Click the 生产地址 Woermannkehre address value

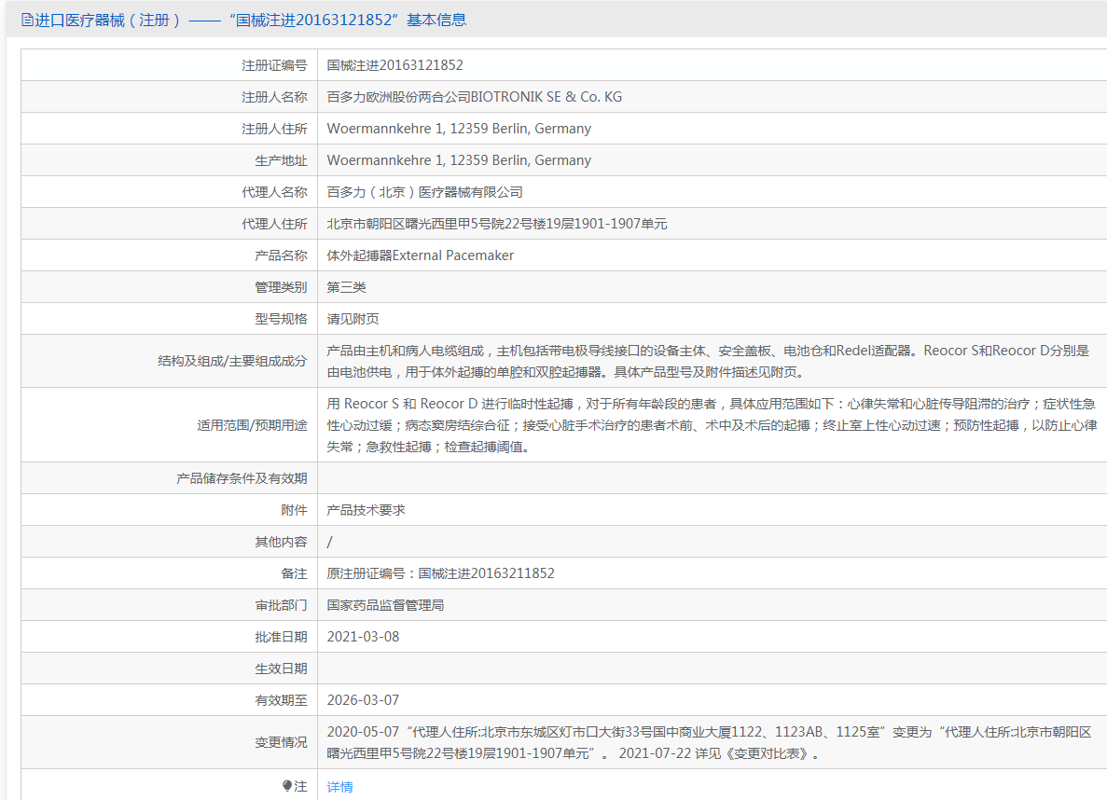(x=459, y=160)
